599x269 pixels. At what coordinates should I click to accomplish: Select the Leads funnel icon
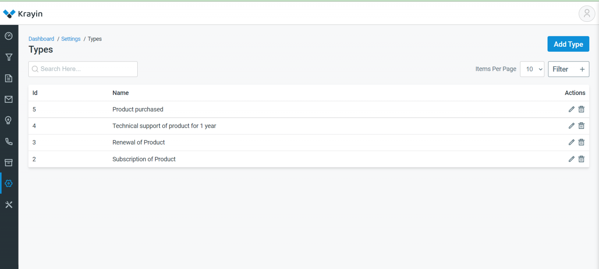pyautogui.click(x=9, y=57)
